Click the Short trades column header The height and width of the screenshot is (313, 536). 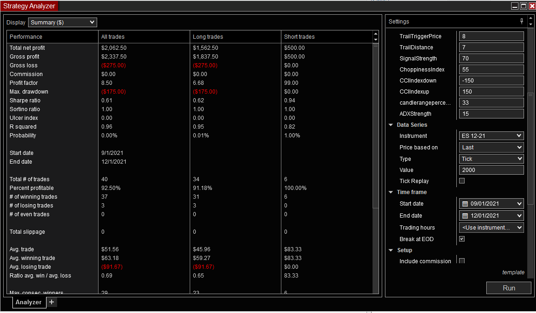click(x=326, y=36)
